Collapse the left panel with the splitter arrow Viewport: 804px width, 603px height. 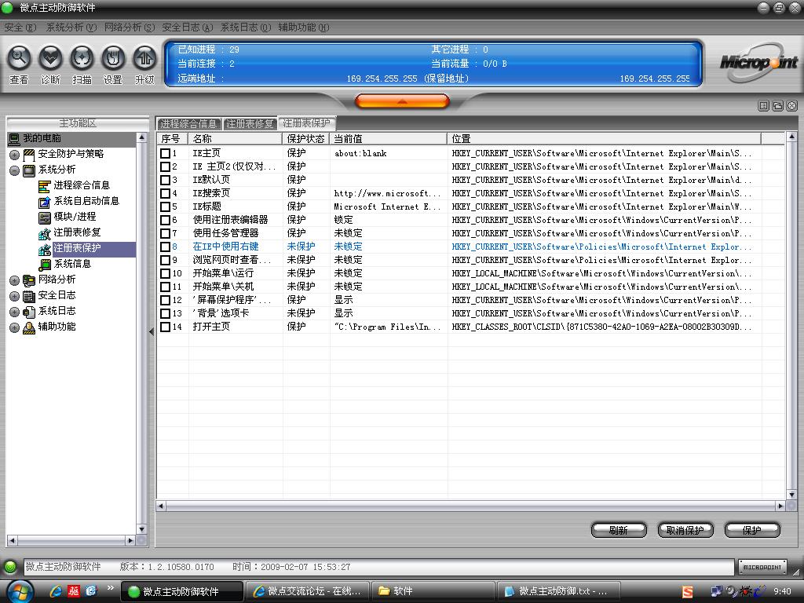(152, 332)
